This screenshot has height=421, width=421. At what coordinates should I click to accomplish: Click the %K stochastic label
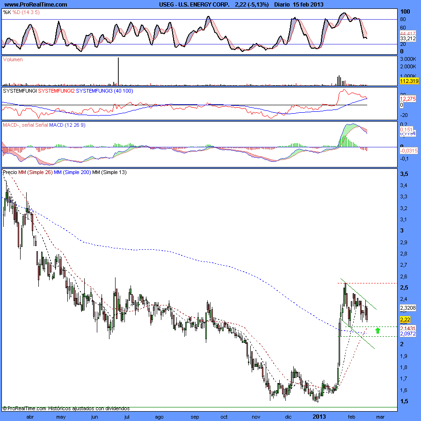point(7,12)
